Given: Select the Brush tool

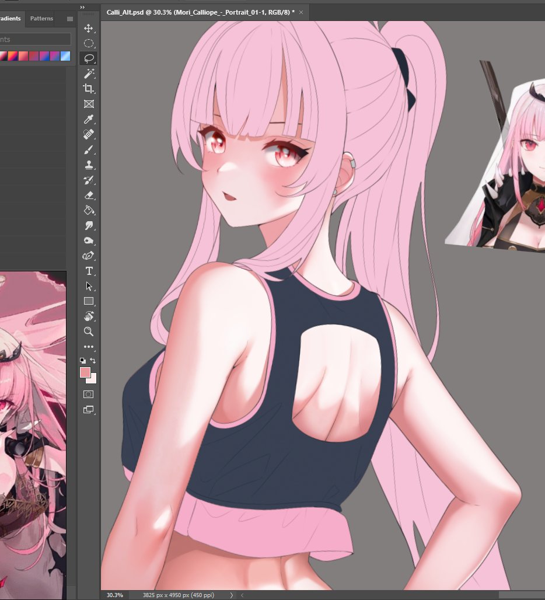Looking at the screenshot, I should point(88,149).
